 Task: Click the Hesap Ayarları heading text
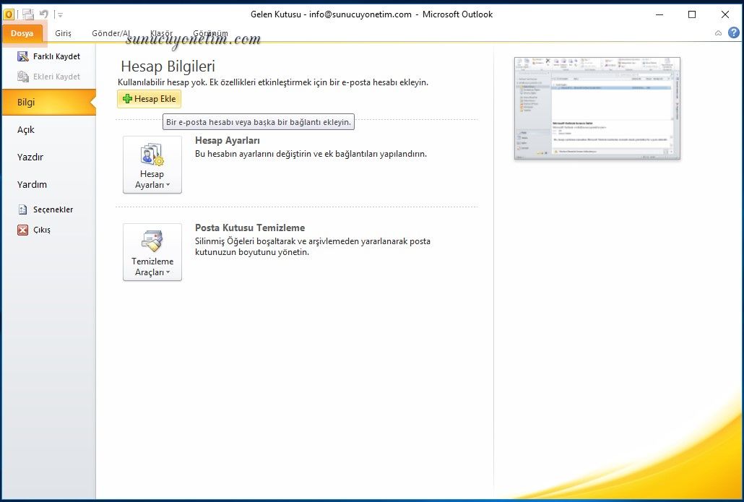228,140
